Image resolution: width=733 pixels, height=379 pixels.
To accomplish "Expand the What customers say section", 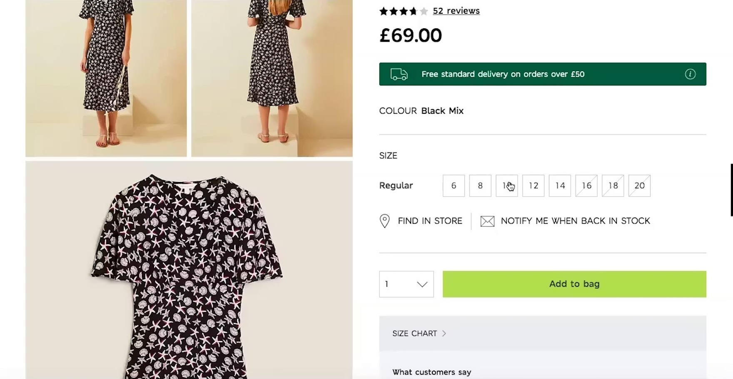I will [431, 372].
